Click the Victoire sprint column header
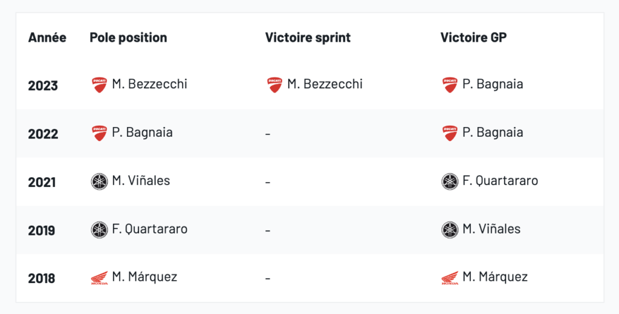The height and width of the screenshot is (314, 619). pyautogui.click(x=308, y=38)
